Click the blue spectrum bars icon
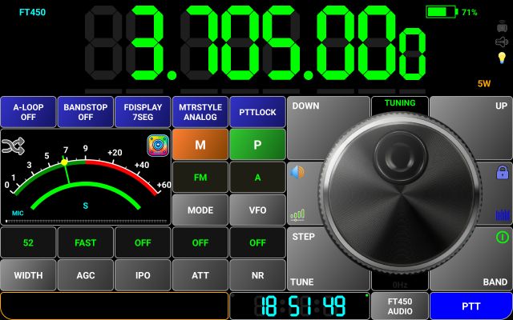This screenshot has height=320, width=513. click(x=502, y=214)
